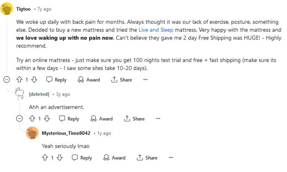Downvote the 'Ahh an advertisement' comment

47,119
